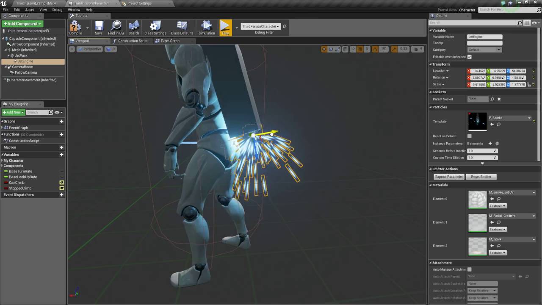Image resolution: width=542 pixels, height=305 pixels.
Task: Toggle CanClimb variable visibility eye
Action: [62, 183]
